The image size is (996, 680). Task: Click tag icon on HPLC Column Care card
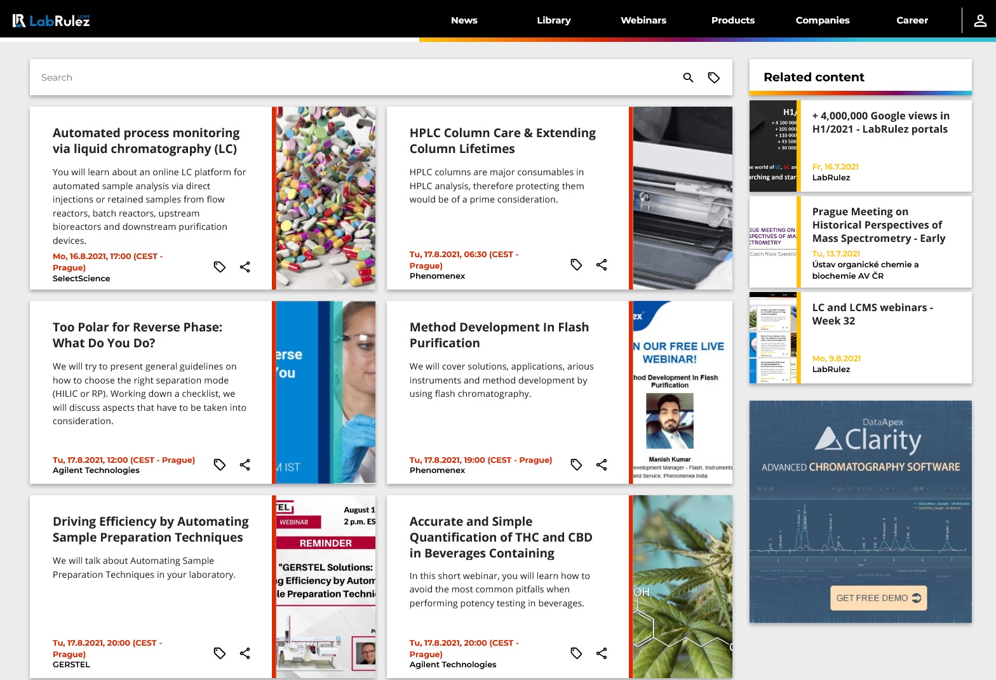pos(576,265)
